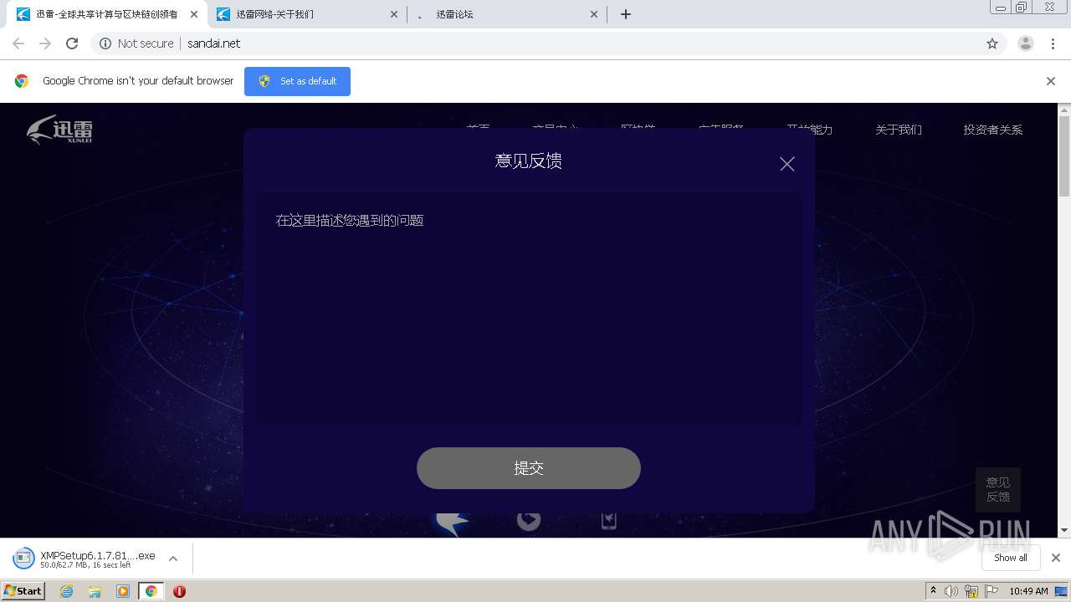Go forward in browser history
Viewport: 1071px width, 602px height.
point(45,43)
